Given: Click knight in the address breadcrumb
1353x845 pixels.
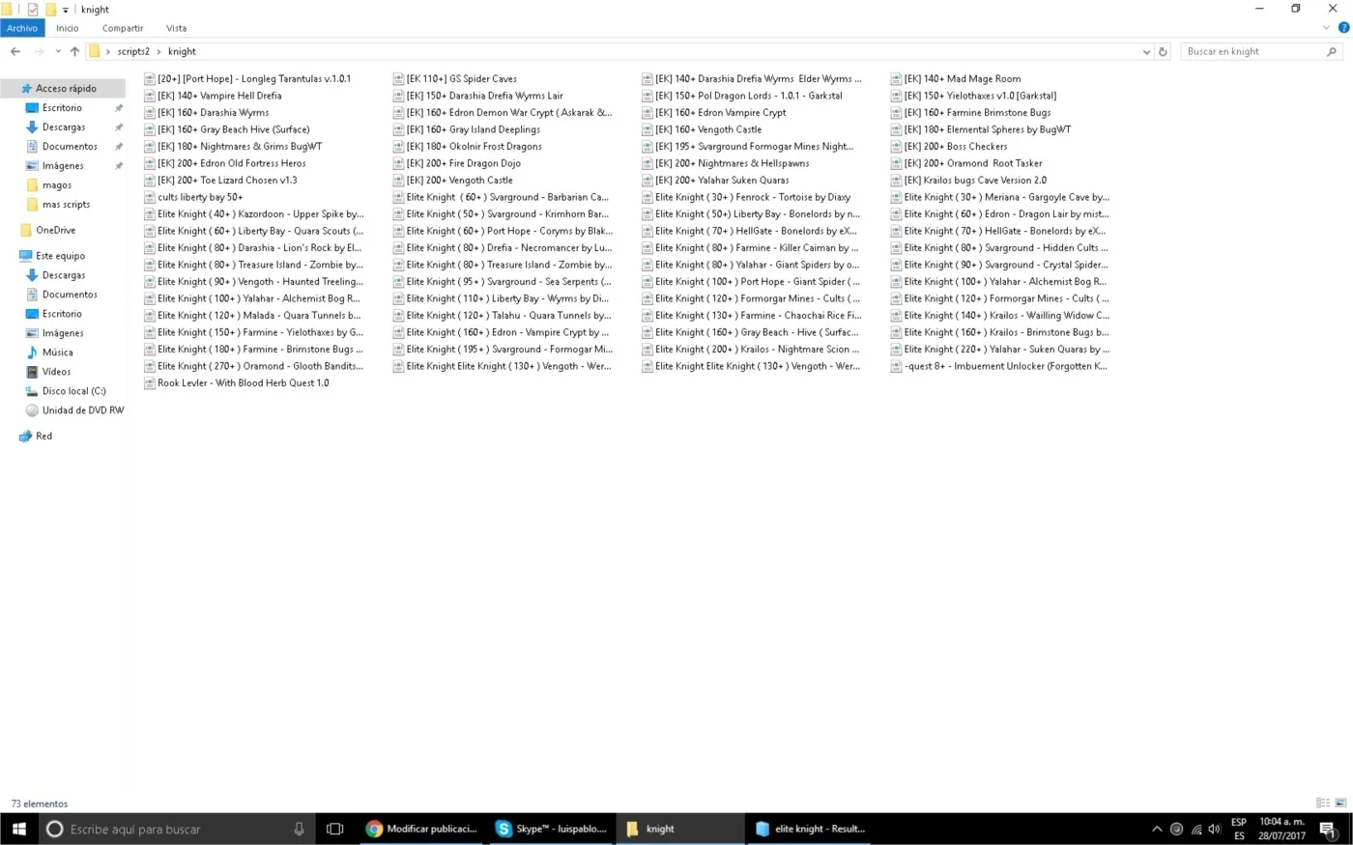Looking at the screenshot, I should tap(182, 51).
